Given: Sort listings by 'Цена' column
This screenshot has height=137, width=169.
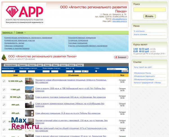Looking at the screenshot, I should (x=15, y=75).
